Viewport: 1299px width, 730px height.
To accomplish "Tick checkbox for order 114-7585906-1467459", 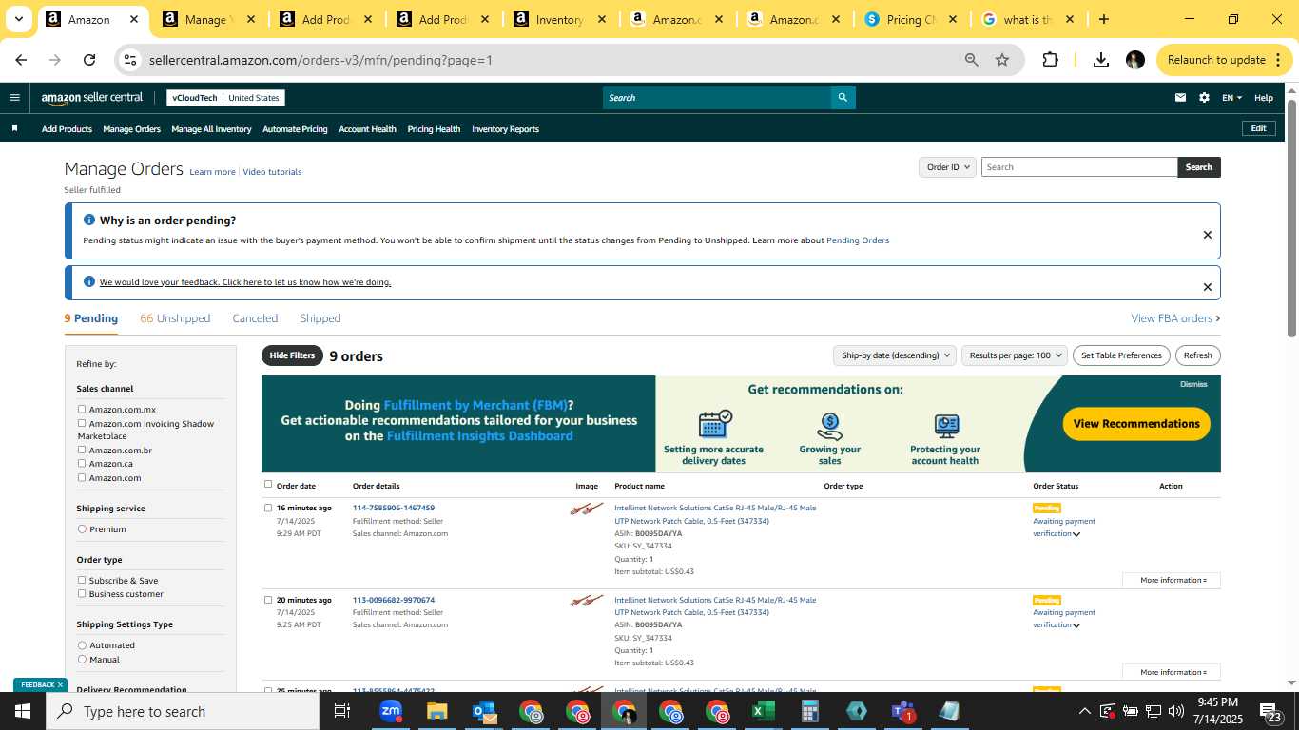I will coord(268,508).
